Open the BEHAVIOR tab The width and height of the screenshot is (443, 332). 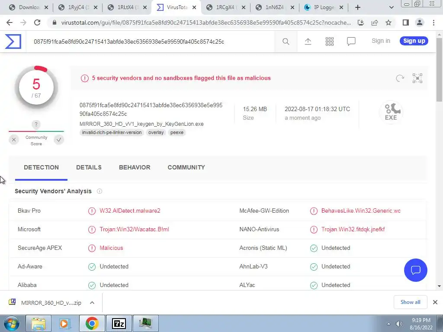point(135,167)
